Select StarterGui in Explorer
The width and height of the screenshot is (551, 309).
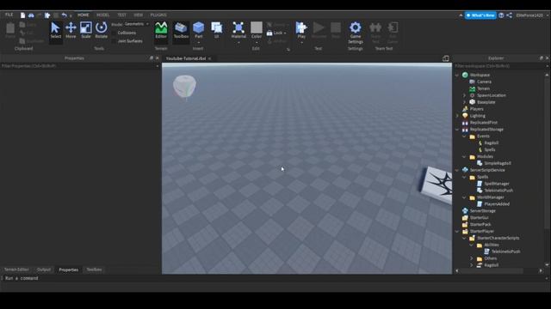point(479,217)
